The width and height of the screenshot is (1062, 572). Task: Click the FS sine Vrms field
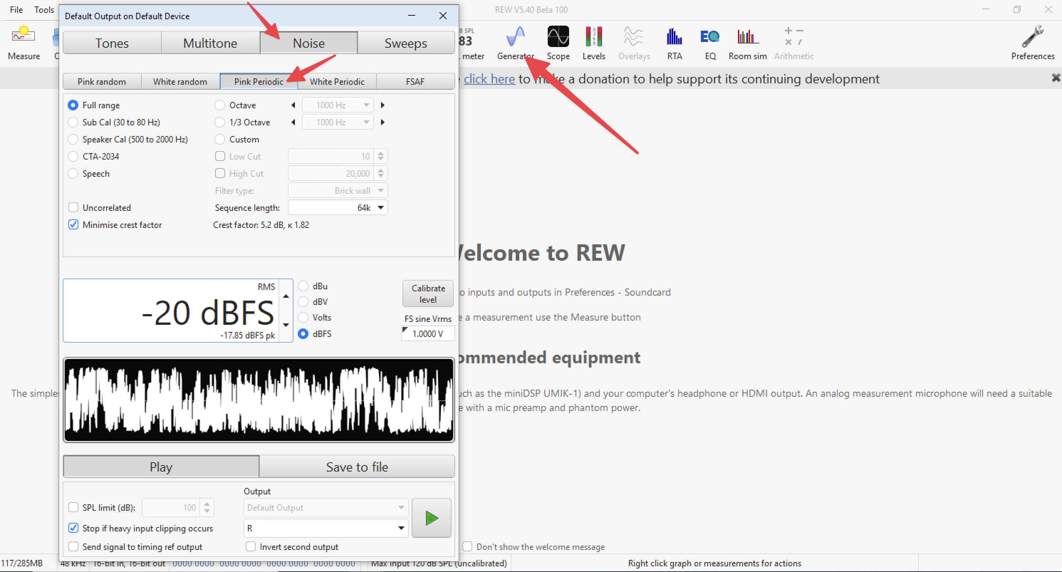427,334
